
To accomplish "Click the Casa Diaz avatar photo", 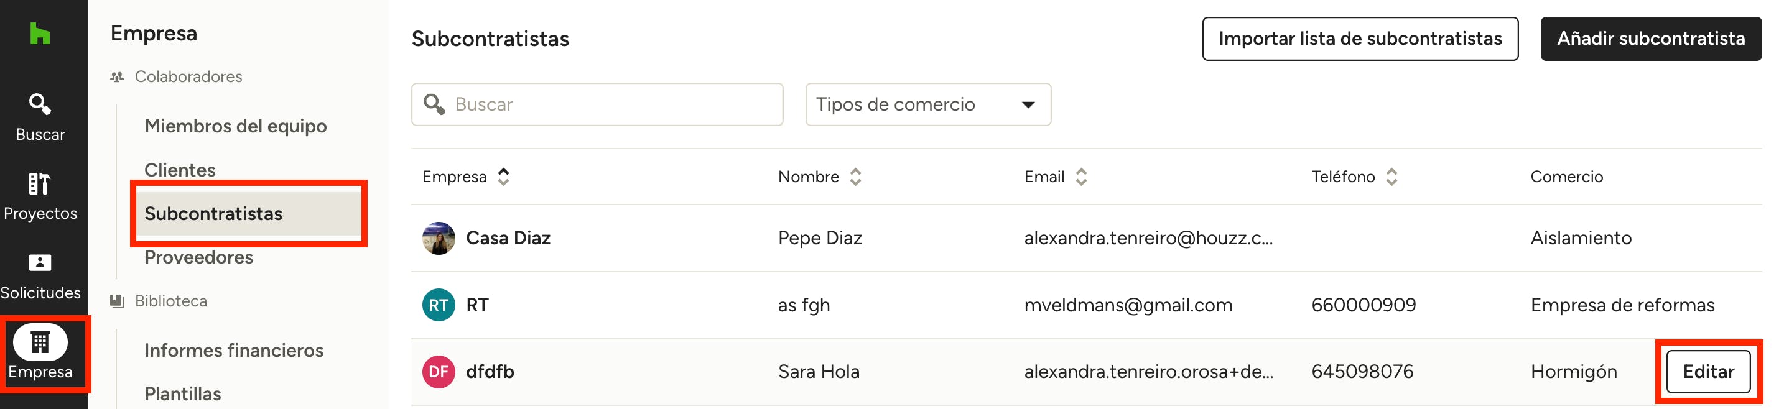I will click(439, 238).
